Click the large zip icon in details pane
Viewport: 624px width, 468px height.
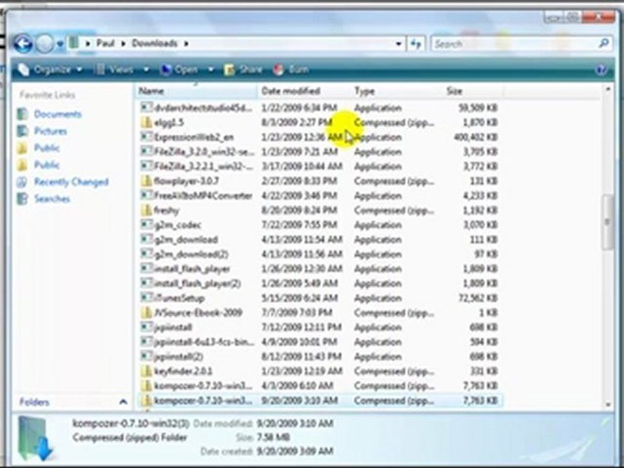point(36,438)
